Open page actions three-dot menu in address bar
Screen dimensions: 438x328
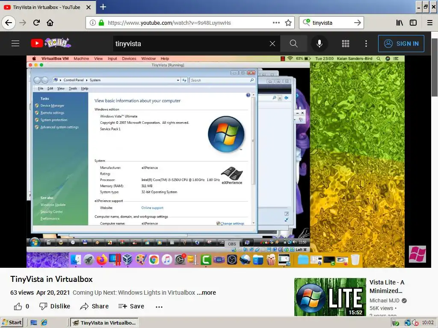[276, 23]
